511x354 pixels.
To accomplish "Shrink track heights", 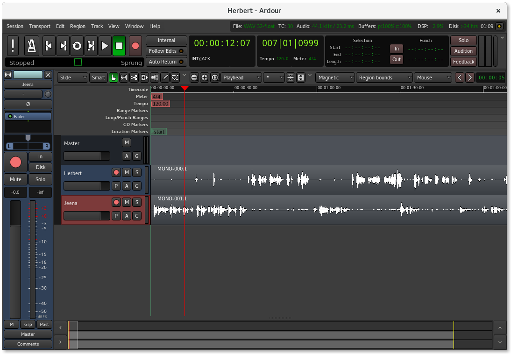I will pos(291,78).
